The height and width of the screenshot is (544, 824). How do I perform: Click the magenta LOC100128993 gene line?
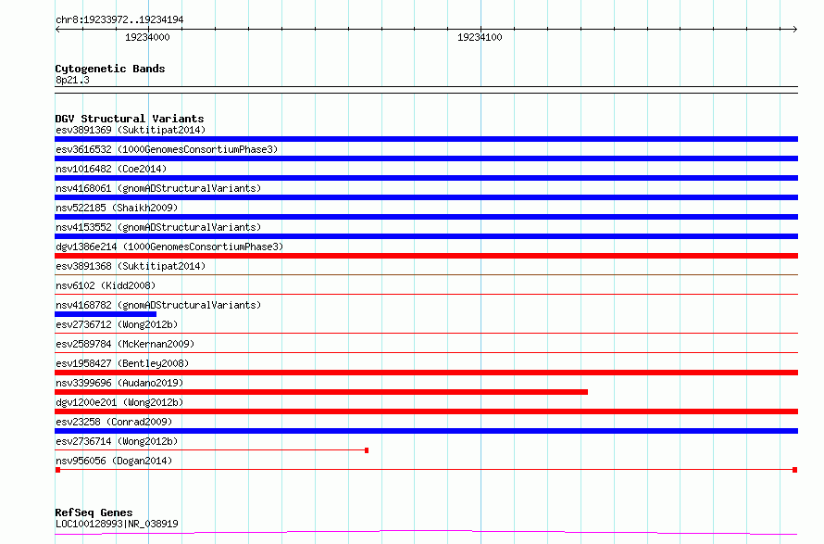426,533
